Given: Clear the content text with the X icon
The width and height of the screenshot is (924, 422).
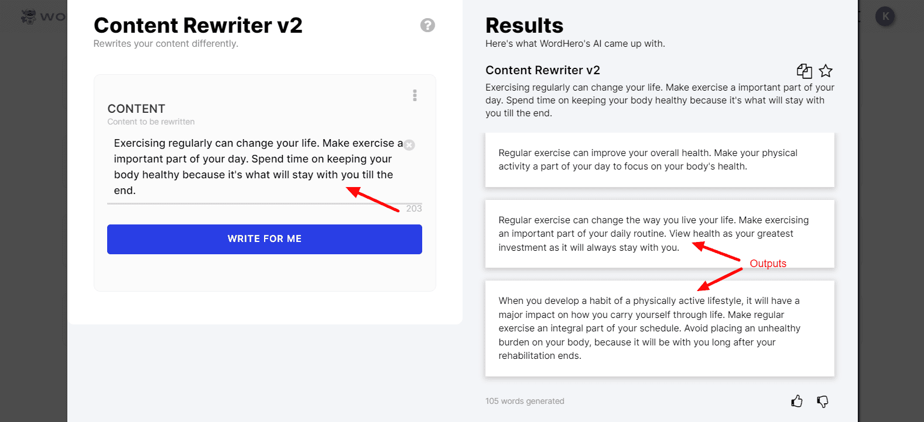Looking at the screenshot, I should tap(409, 145).
